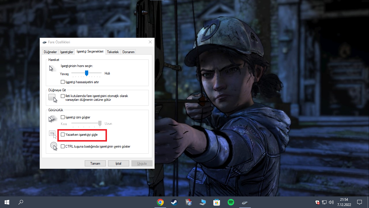Screen dimensions: 369x208
Task: Toggle Yazarken işaretçiyi gizle checkbox
Action: [x=63, y=135]
